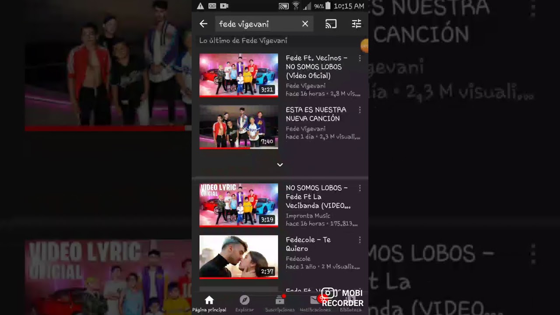Open options for 'ESTA ES NUESTRA NUEVA CANCIÓN'

pyautogui.click(x=360, y=110)
